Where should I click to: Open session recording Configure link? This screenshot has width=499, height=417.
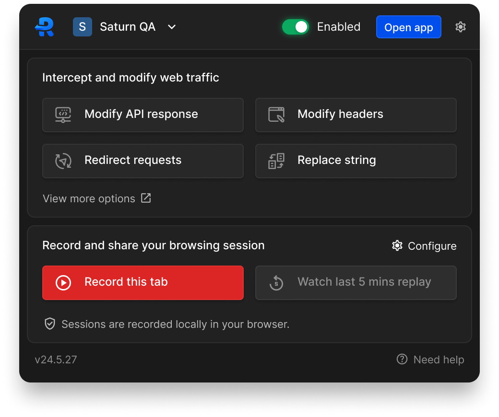424,246
